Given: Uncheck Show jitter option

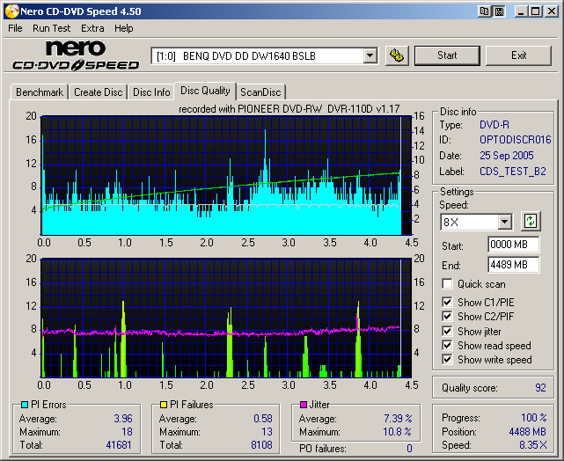Looking at the screenshot, I should 448,332.
